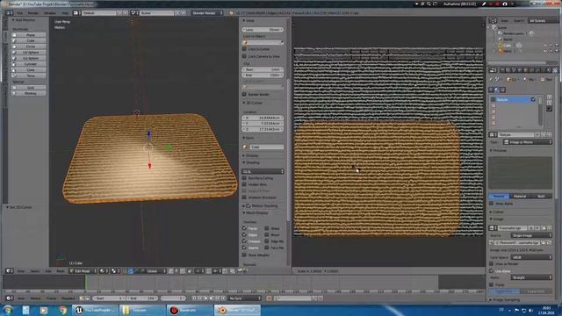Select the highlighted Texture slot
The height and width of the screenshot is (316, 562).
pyautogui.click(x=513, y=99)
